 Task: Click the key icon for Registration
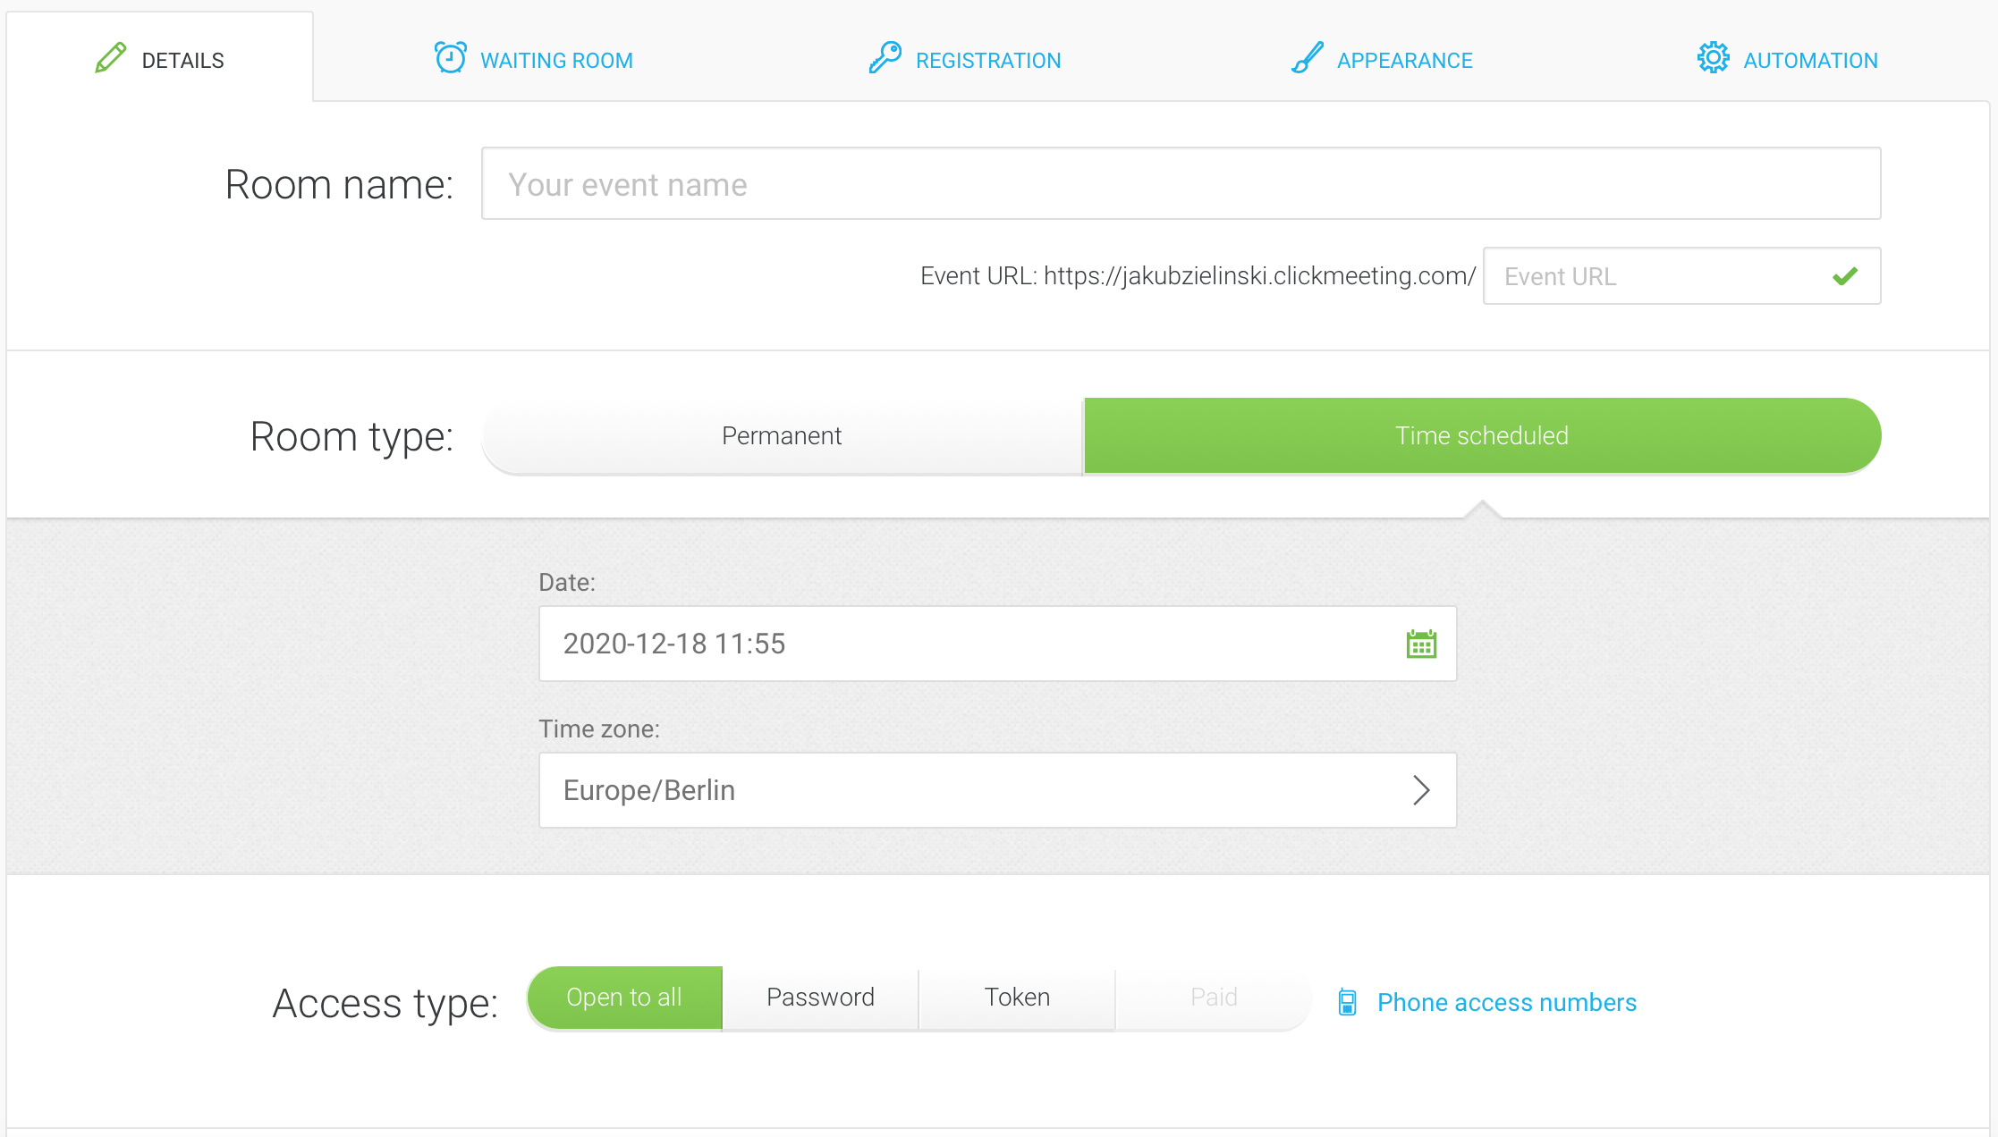[885, 58]
